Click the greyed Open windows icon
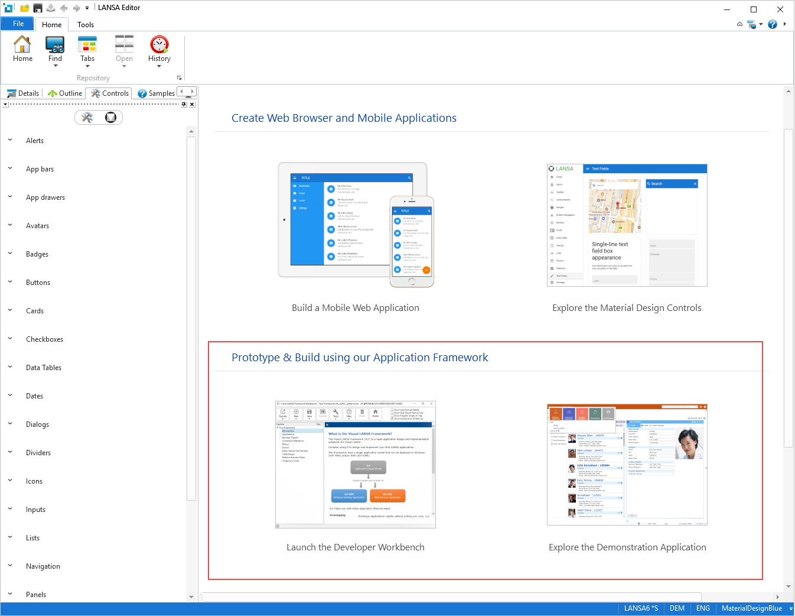 pos(124,44)
